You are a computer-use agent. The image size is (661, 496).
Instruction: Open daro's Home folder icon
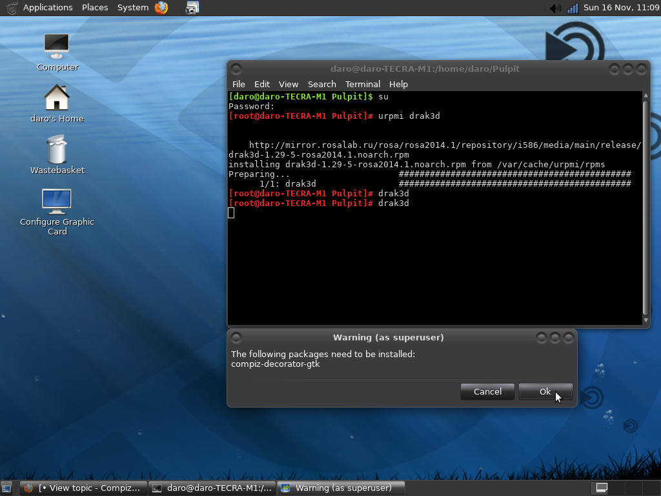click(57, 98)
